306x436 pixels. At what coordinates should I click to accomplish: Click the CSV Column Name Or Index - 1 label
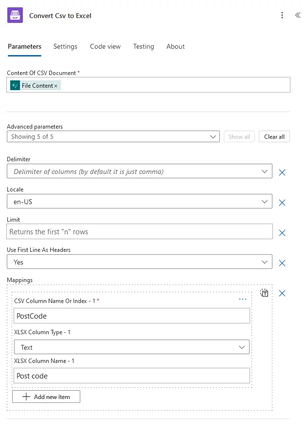(54, 301)
